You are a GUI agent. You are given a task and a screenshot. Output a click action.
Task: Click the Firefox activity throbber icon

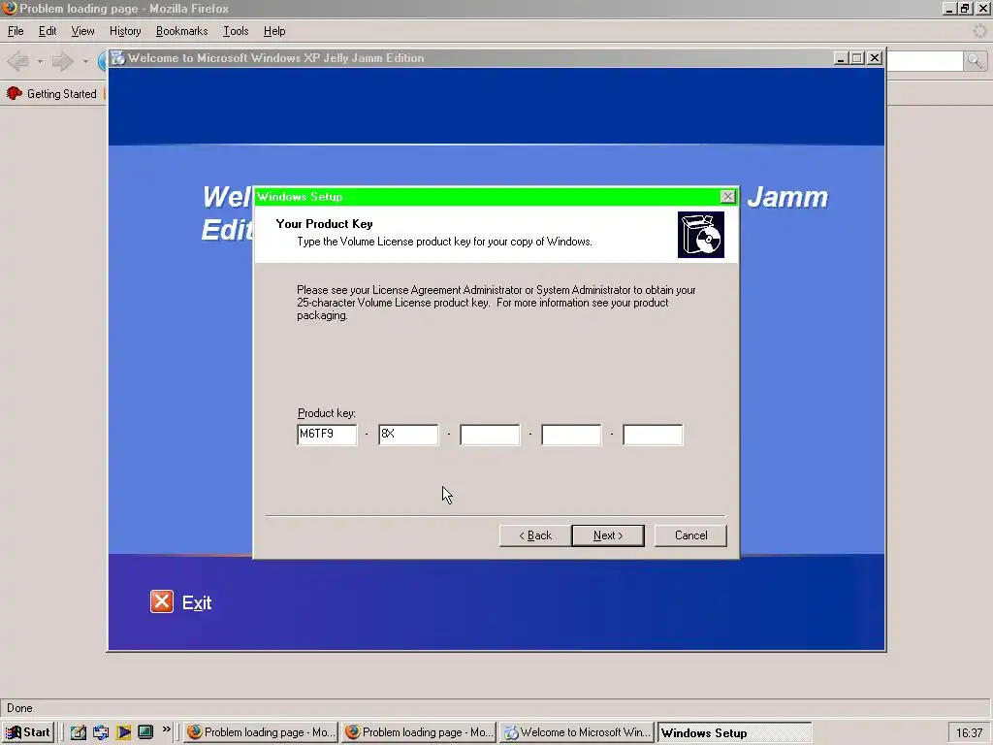979,31
